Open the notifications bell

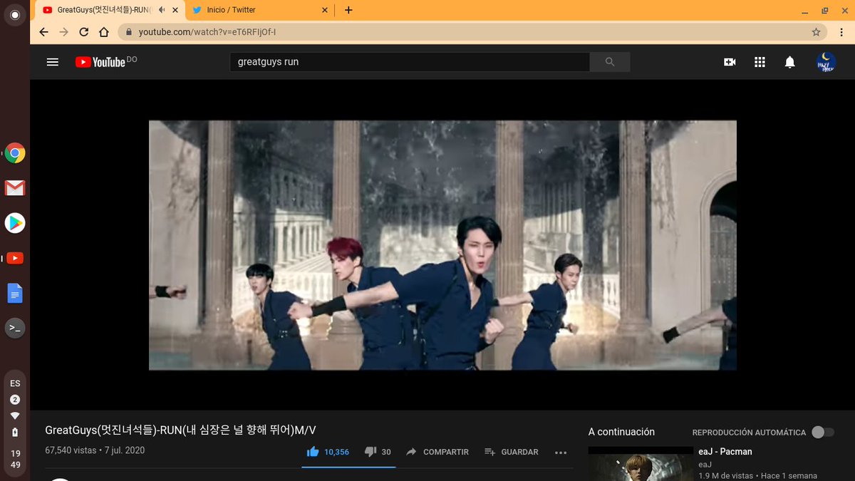(789, 62)
